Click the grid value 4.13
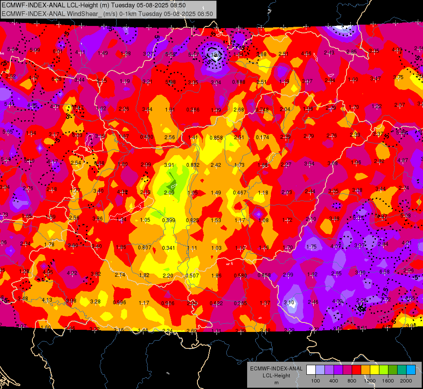423x389 pixels. click(x=47, y=300)
